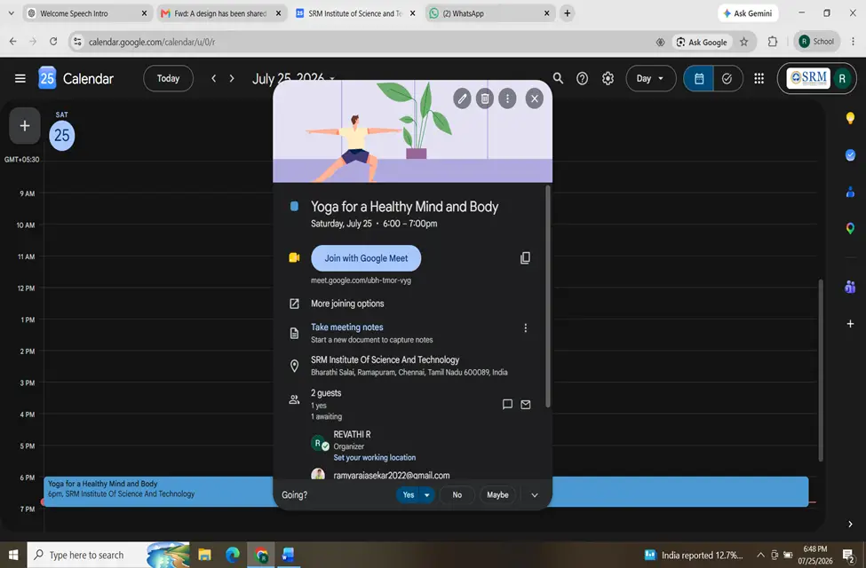Viewport: 866px width, 568px height.
Task: Go to previous day arrow
Action: point(214,78)
